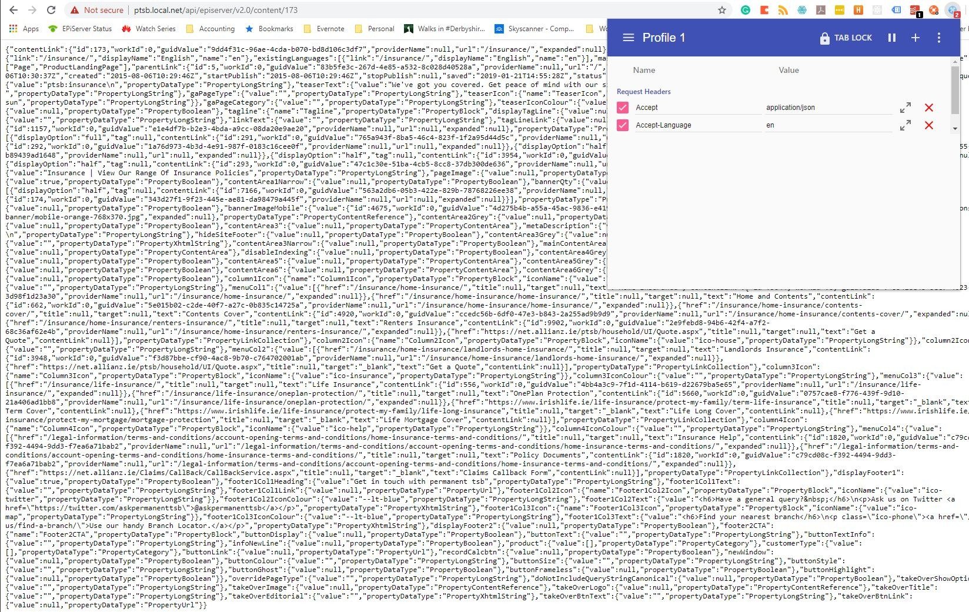Expand the Accept-Language value editor
This screenshot has height=612, width=969.
(905, 125)
